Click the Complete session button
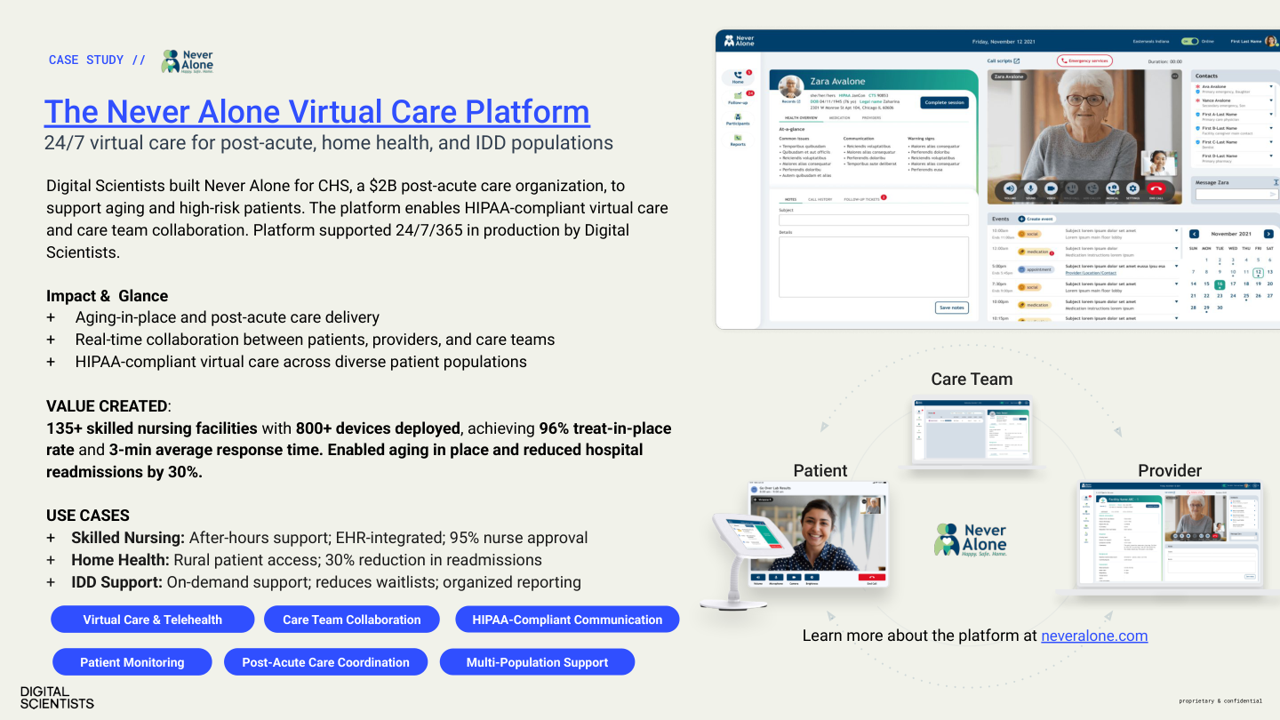The image size is (1280, 720). 944,102
